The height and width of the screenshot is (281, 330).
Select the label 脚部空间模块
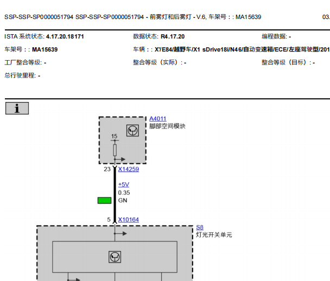click(x=167, y=126)
